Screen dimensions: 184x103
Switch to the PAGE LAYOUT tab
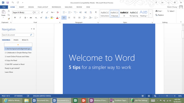(x=43, y=7)
